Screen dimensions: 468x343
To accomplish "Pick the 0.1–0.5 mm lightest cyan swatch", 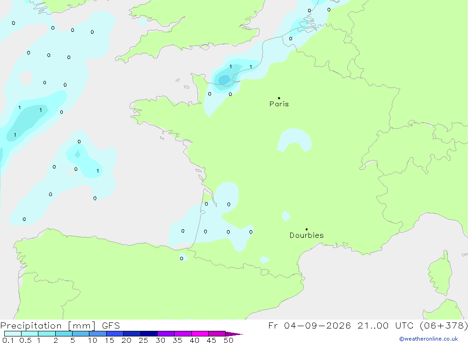I will pos(13,334).
